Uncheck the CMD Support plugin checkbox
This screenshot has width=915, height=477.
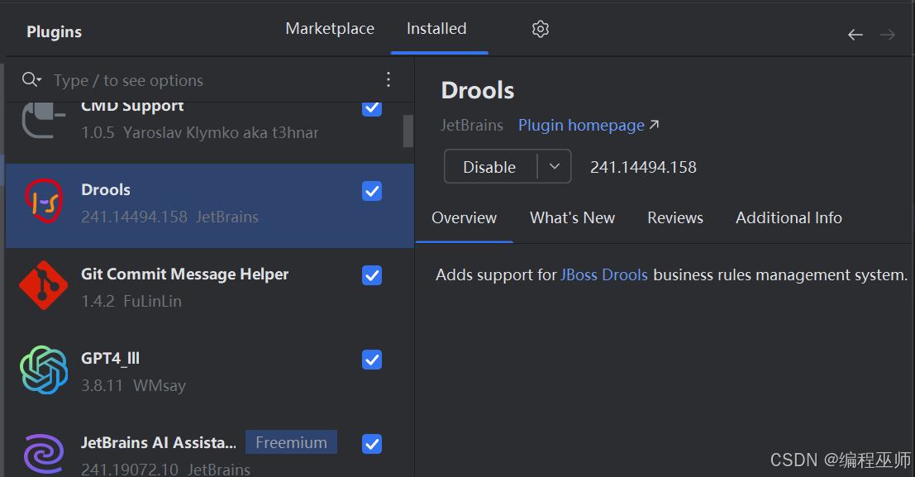372,107
